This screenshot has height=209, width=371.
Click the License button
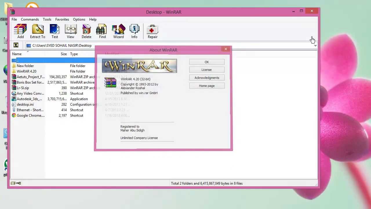[207, 70]
